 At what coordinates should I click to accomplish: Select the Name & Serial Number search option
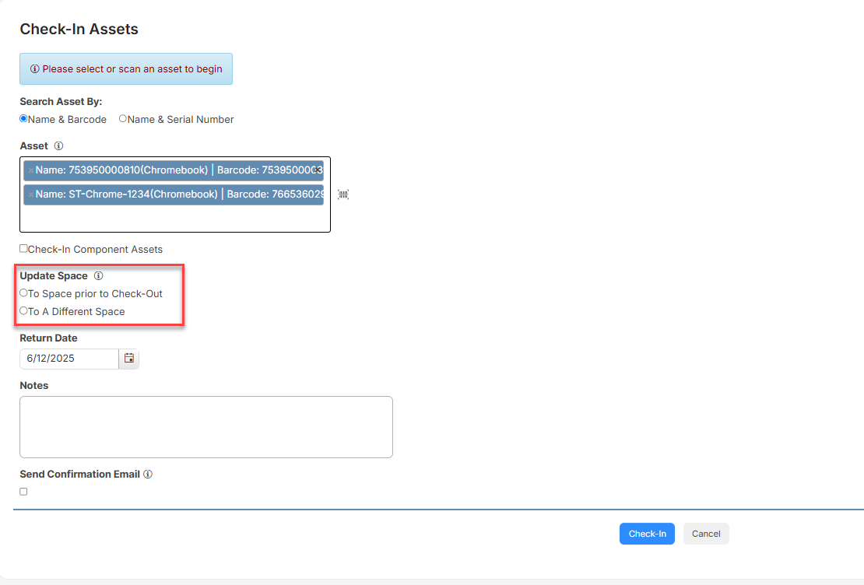121,118
